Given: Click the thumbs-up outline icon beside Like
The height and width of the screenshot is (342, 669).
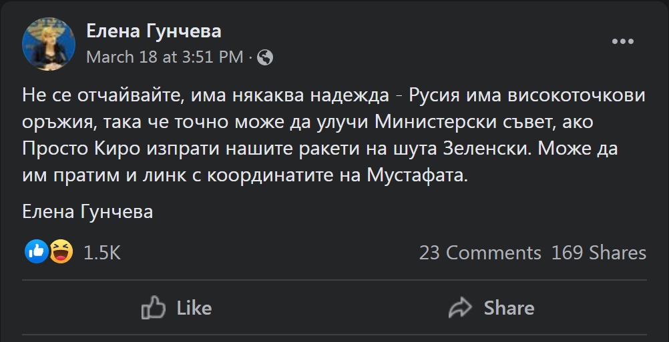Looking at the screenshot, I should pyautogui.click(x=154, y=307).
